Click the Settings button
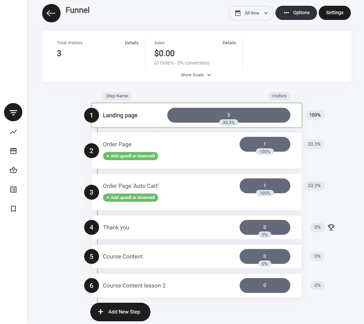The width and height of the screenshot is (364, 324). click(335, 13)
